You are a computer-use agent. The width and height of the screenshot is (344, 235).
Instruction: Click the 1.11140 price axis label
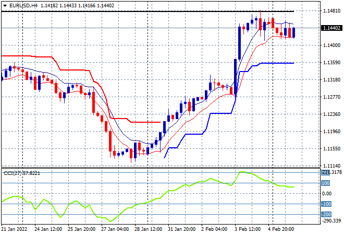[331, 166]
